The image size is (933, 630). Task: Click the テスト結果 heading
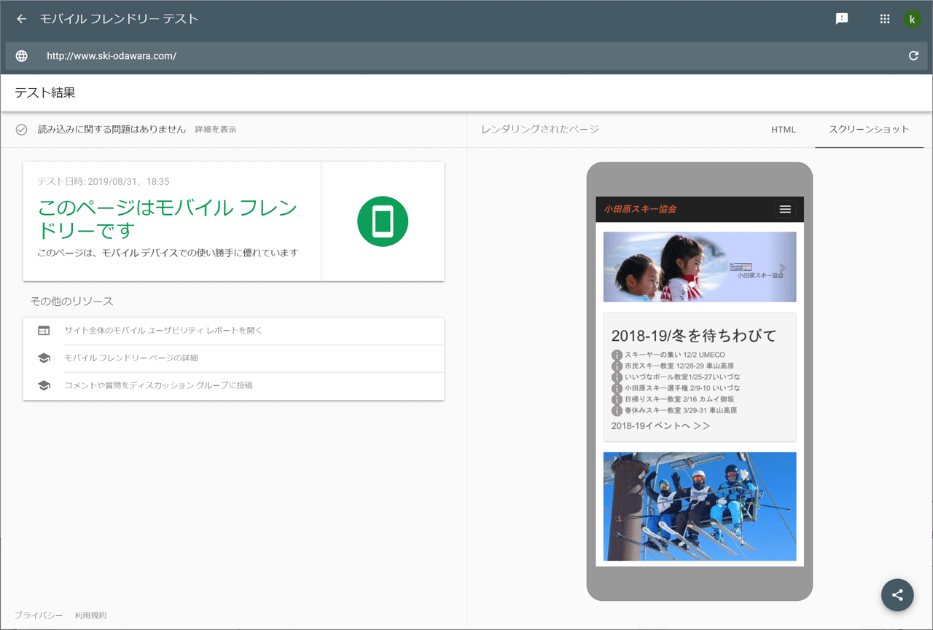45,93
